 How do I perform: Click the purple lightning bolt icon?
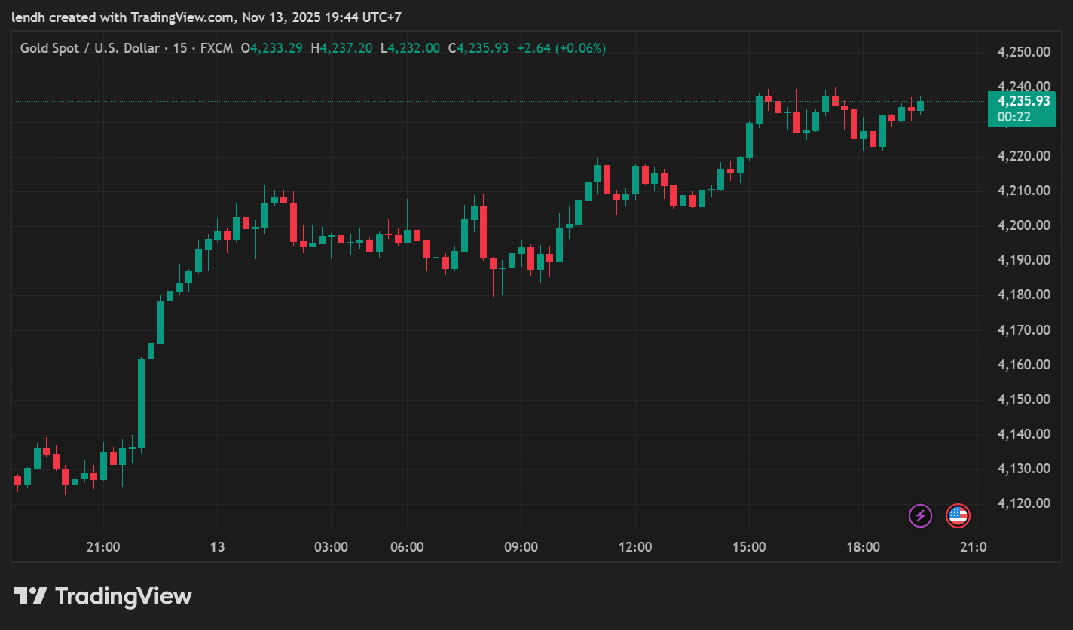pos(920,516)
